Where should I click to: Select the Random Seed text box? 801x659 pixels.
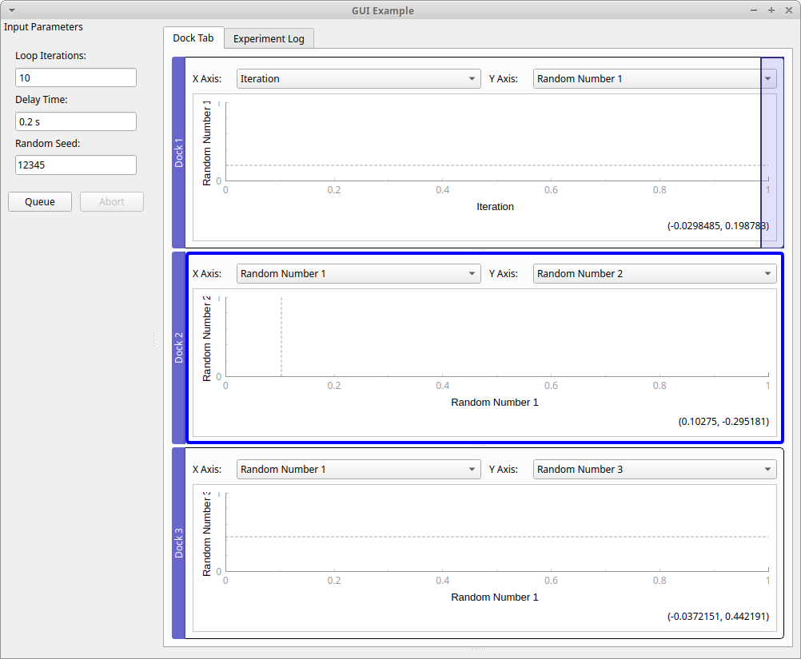[76, 165]
